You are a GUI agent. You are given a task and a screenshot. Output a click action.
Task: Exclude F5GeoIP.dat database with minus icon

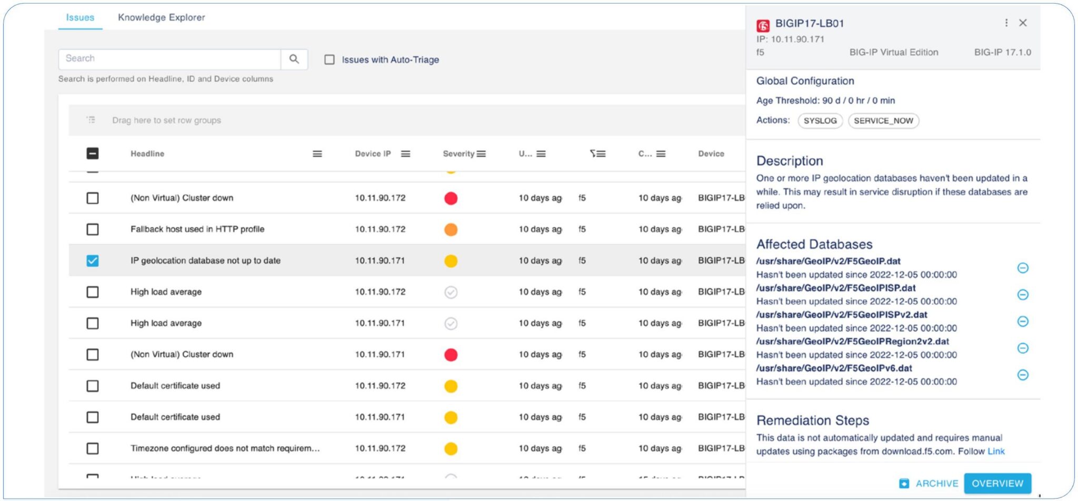click(x=1023, y=268)
